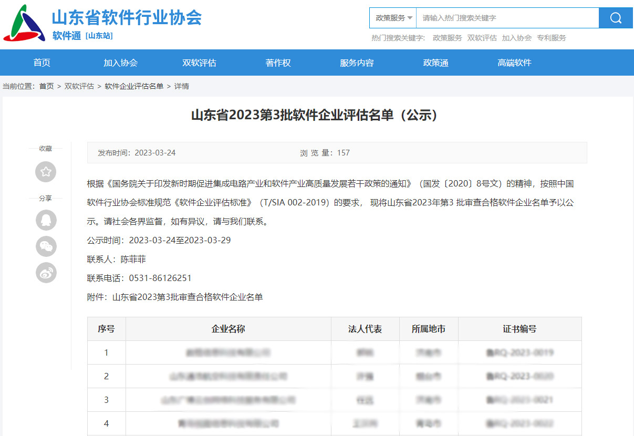Click the star favorite icon

46,172
